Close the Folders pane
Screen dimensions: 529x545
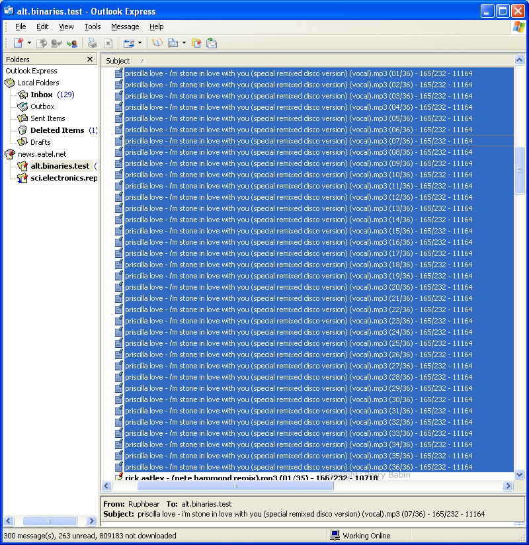coord(90,59)
